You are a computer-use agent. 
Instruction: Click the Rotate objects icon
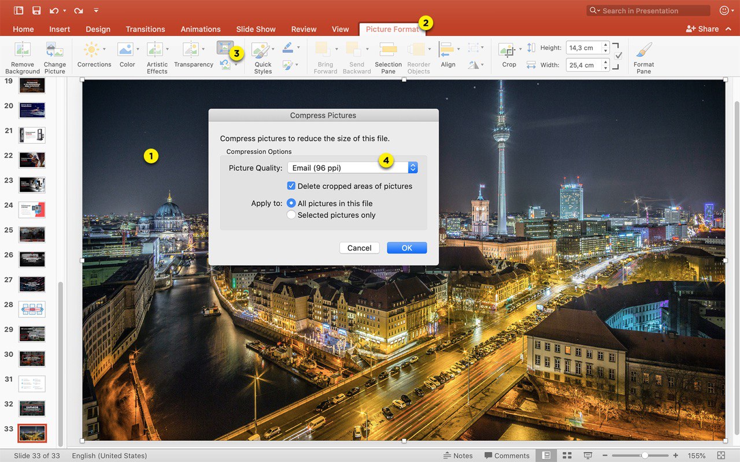point(473,65)
